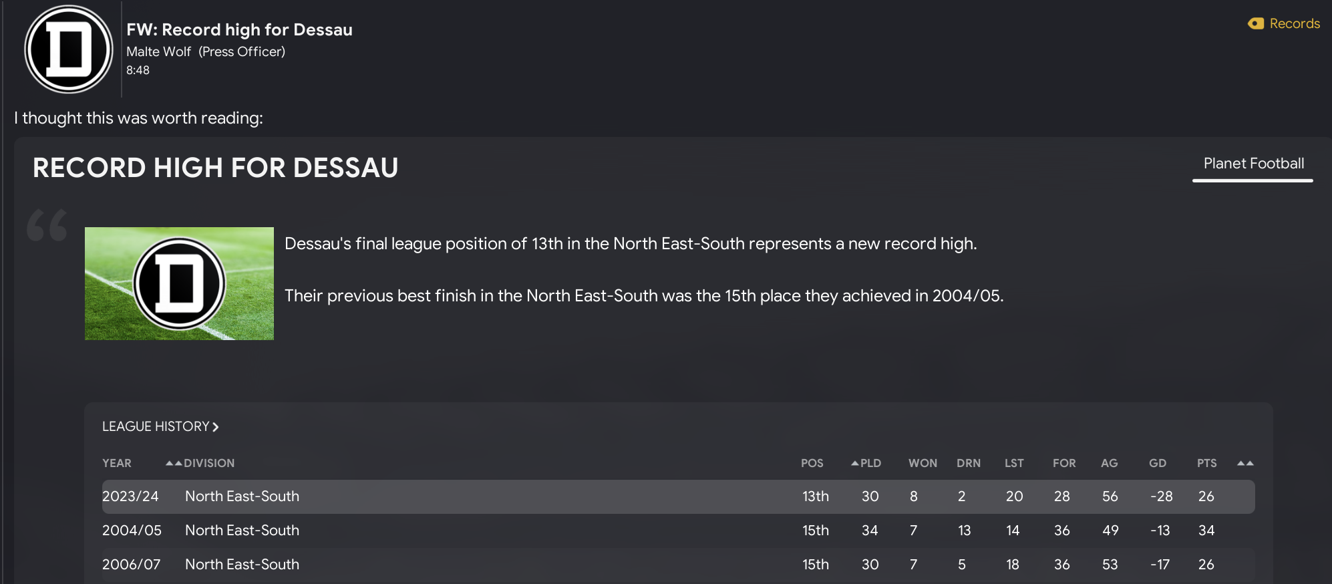
Task: Expand the League History section
Action: click(160, 426)
